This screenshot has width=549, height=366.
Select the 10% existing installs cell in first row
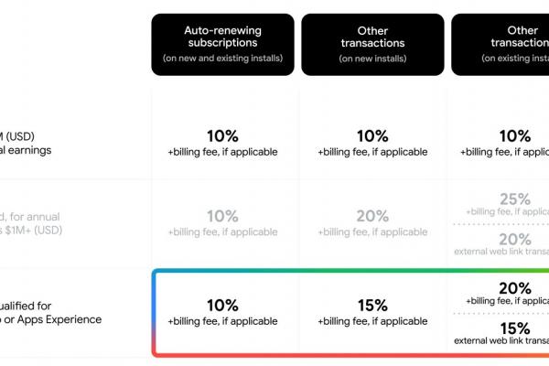point(504,143)
